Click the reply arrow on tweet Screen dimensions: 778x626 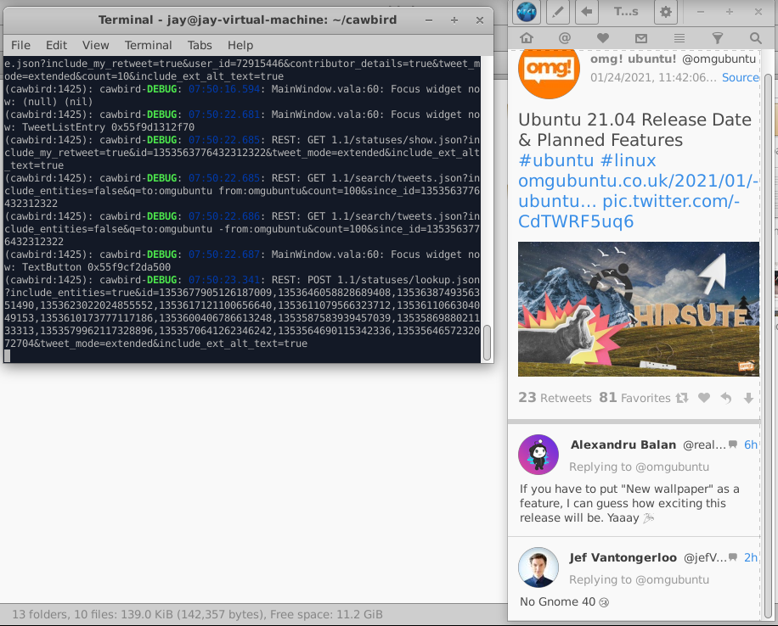726,398
